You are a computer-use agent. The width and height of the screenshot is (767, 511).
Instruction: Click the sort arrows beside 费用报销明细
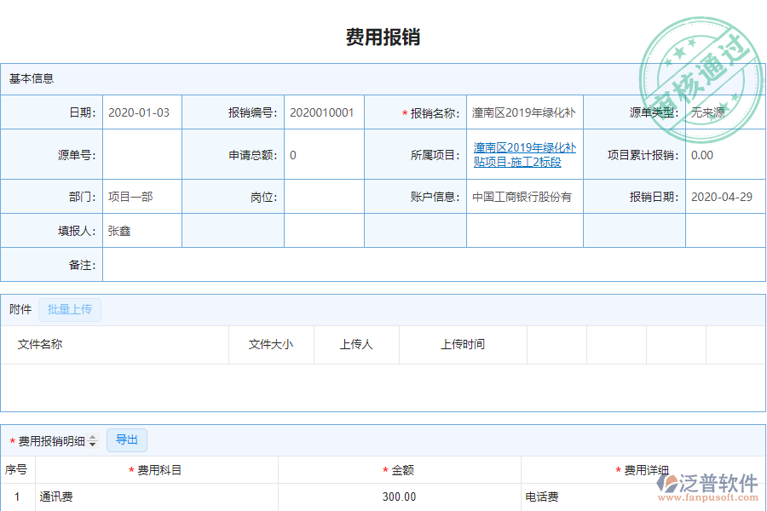coord(93,439)
